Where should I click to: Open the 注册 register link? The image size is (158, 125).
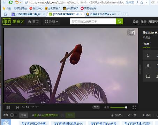click(143, 22)
